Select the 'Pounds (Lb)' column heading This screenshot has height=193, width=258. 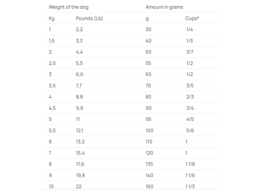pyautogui.click(x=89, y=18)
